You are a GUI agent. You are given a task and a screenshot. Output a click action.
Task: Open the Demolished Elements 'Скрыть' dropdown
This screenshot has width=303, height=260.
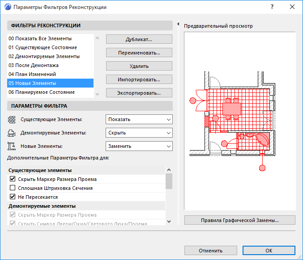pos(139,133)
